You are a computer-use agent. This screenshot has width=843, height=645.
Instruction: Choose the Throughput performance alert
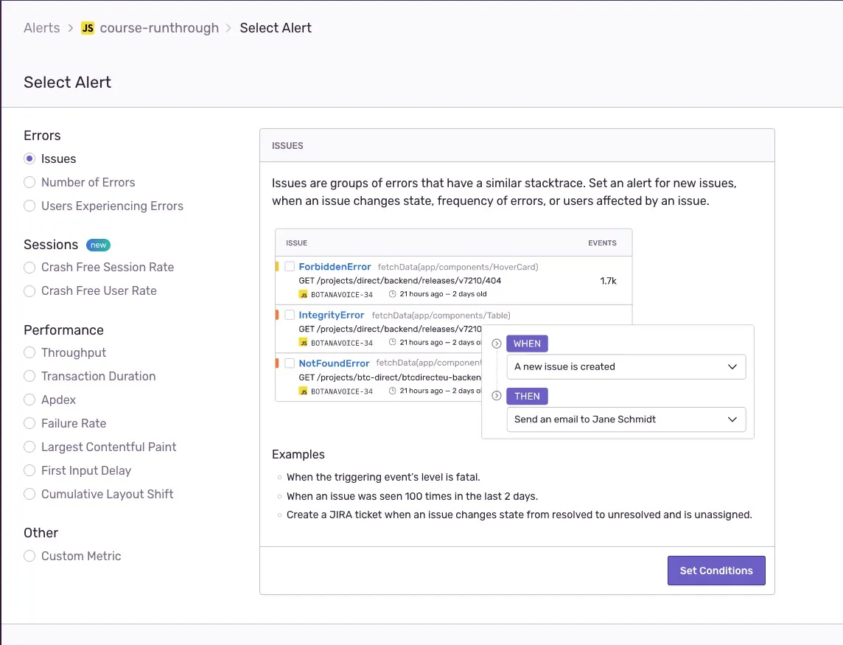point(29,352)
